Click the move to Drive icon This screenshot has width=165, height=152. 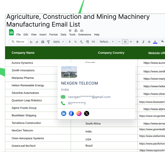76,30
